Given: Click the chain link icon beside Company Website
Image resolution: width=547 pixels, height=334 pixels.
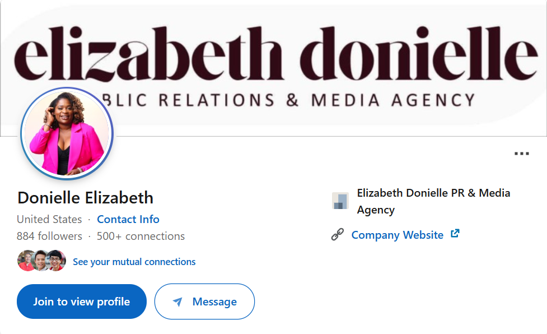Looking at the screenshot, I should [338, 234].
